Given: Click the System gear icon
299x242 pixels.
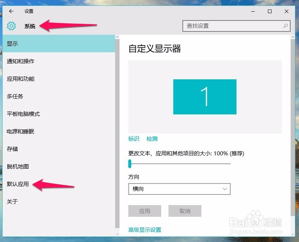Looking at the screenshot, I should point(11,26).
